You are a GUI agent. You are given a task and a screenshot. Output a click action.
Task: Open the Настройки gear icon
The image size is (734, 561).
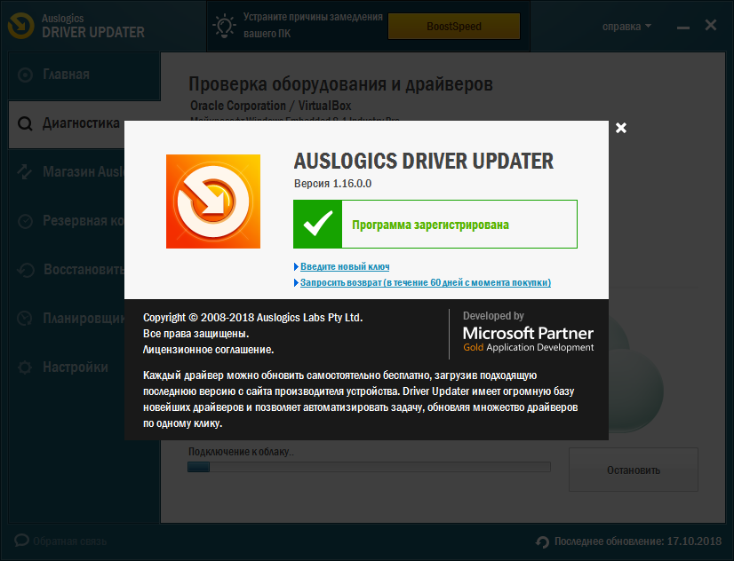click(x=24, y=367)
